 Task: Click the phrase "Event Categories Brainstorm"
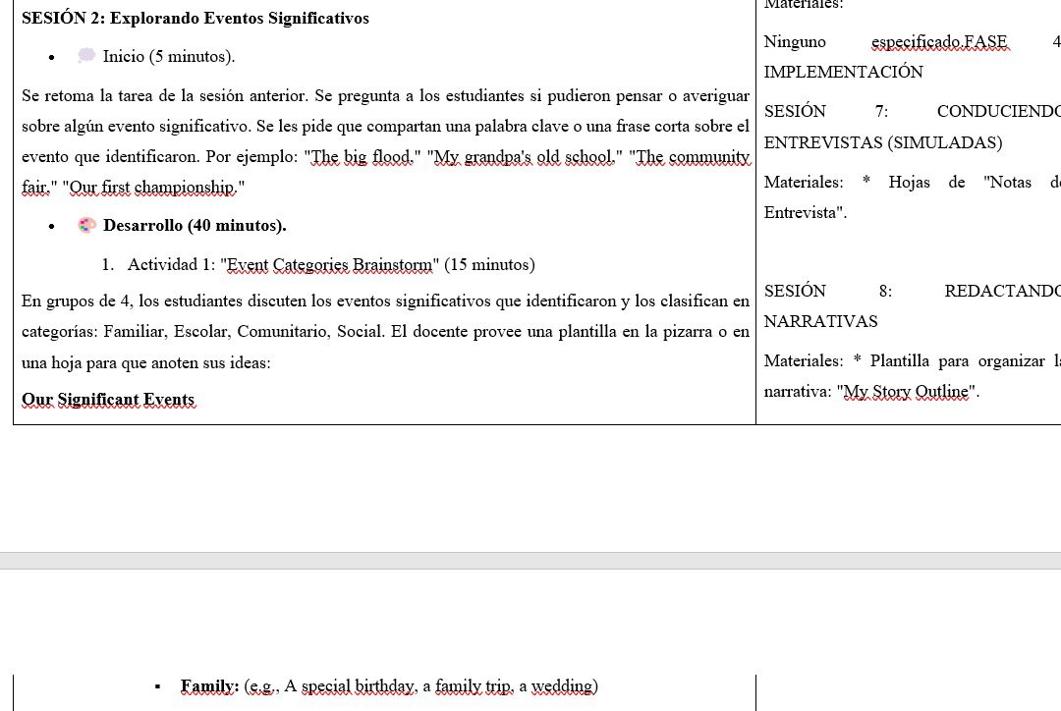click(329, 264)
